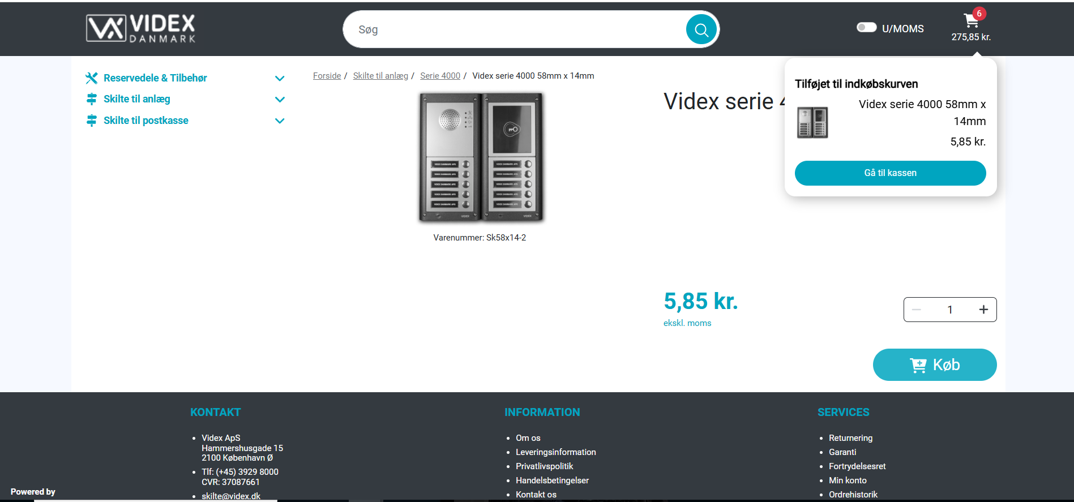Click product thumbnail in cart popup
Image resolution: width=1074 pixels, height=502 pixels.
coord(812,122)
